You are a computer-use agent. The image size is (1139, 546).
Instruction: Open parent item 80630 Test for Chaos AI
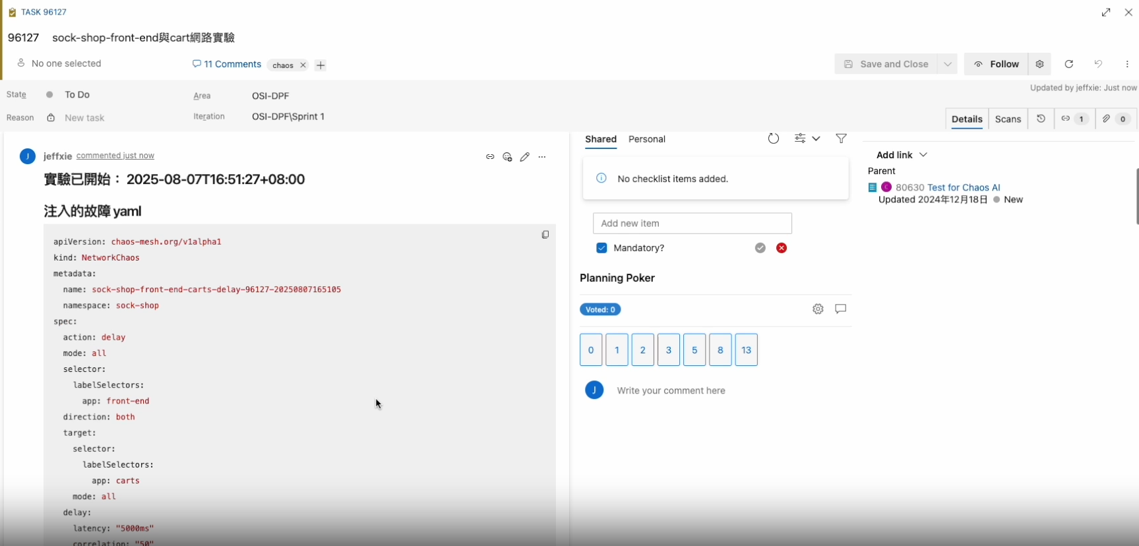963,187
